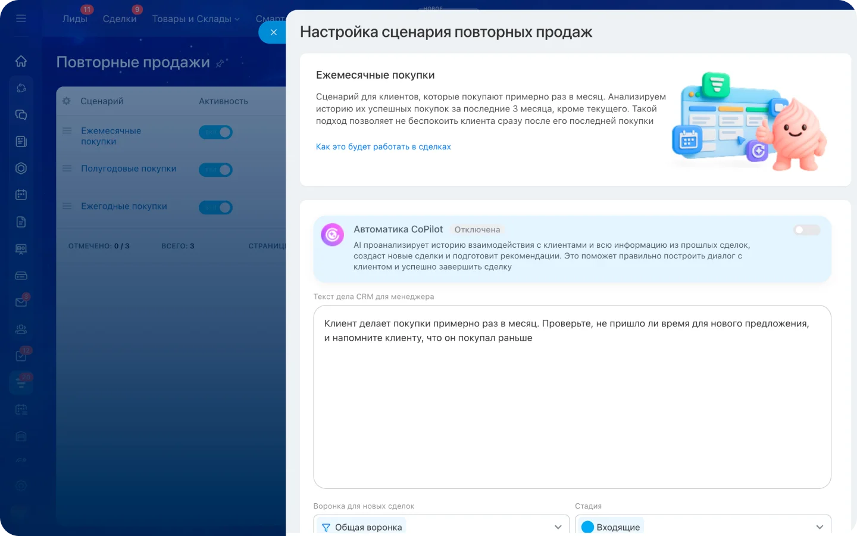Open the tasks icon showing 12 notifications

pyautogui.click(x=21, y=355)
